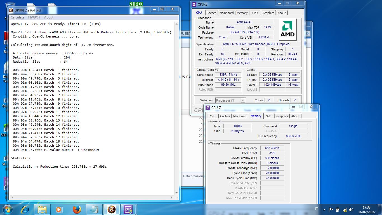Click the DRAM Frequency value 665.3 MHz
Image resolution: width=382 pixels, height=215 pixels.
[272, 148]
